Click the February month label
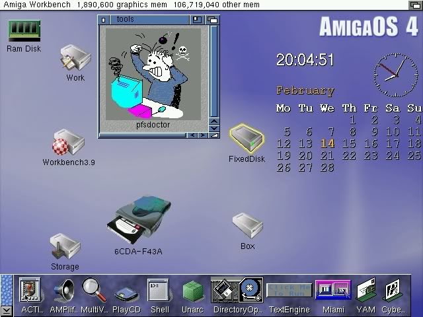Screen dimensions: 423x317 [x=305, y=90]
